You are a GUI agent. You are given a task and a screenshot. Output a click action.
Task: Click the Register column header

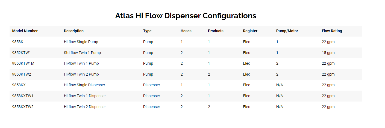click(x=250, y=31)
